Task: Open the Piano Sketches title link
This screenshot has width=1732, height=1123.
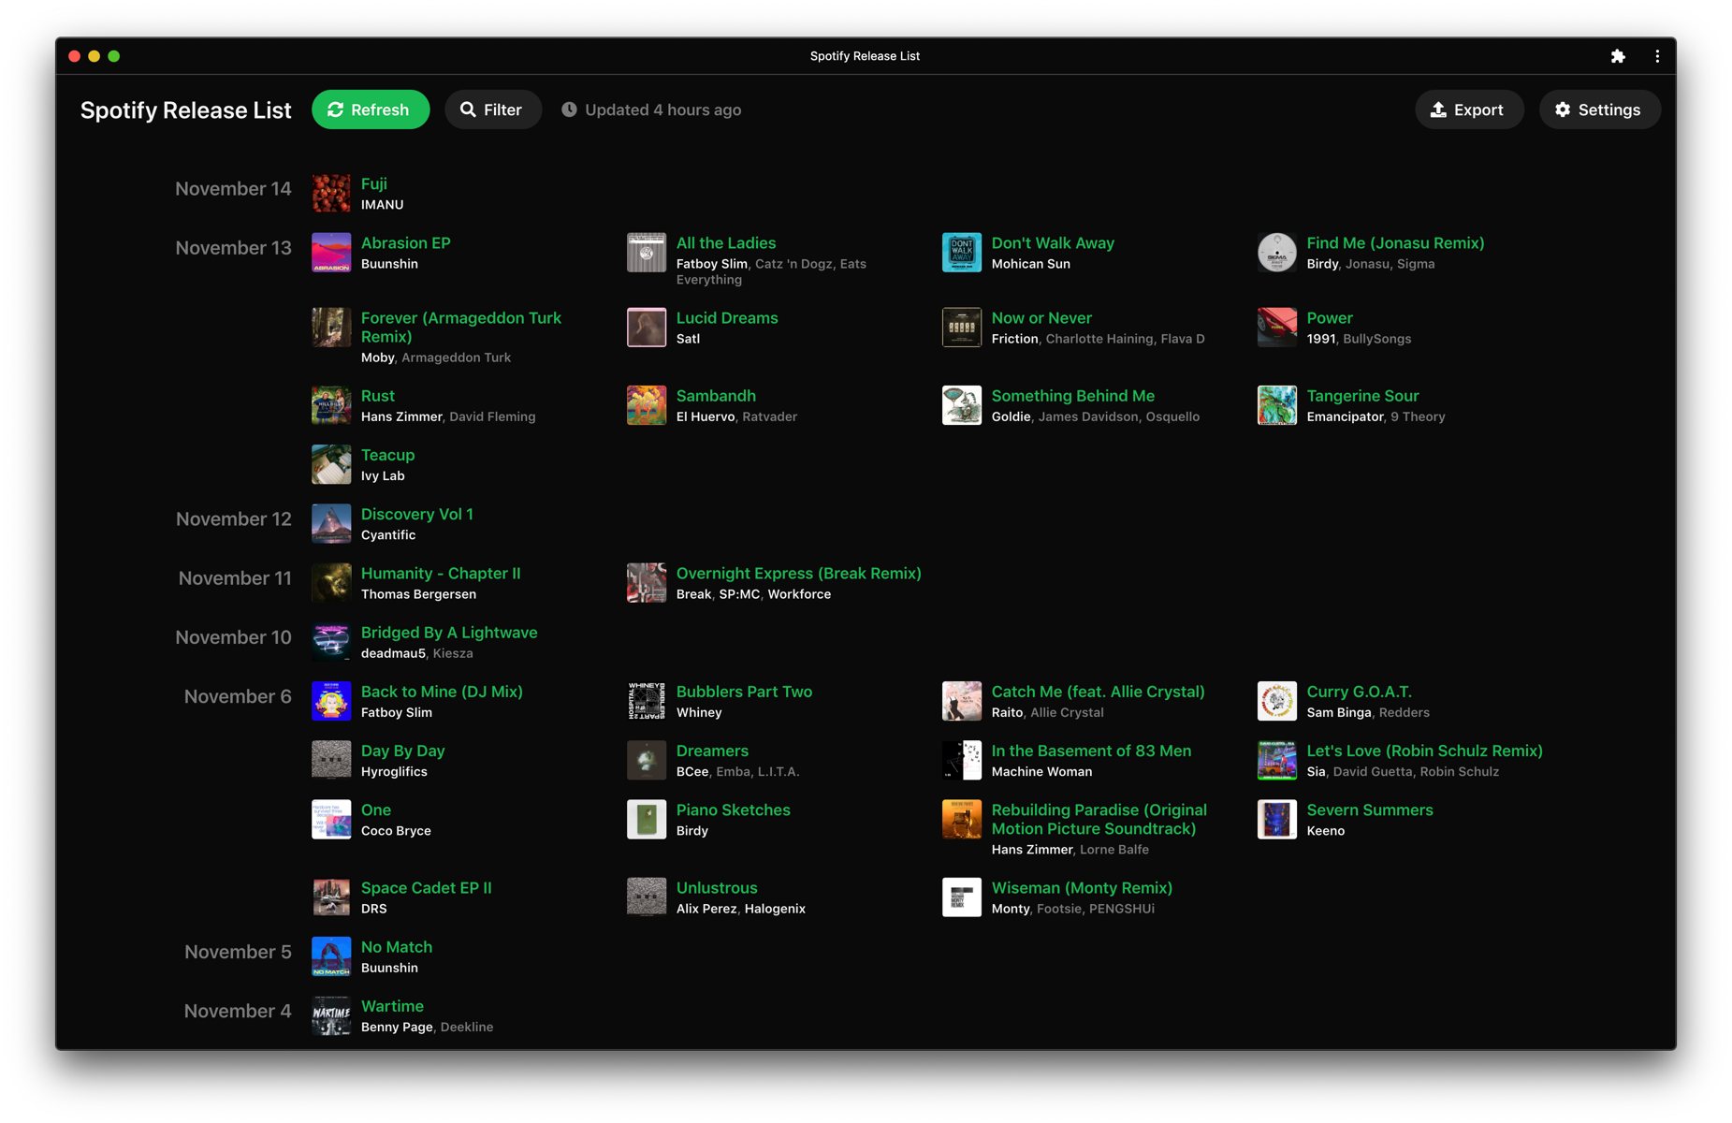Action: 734,809
